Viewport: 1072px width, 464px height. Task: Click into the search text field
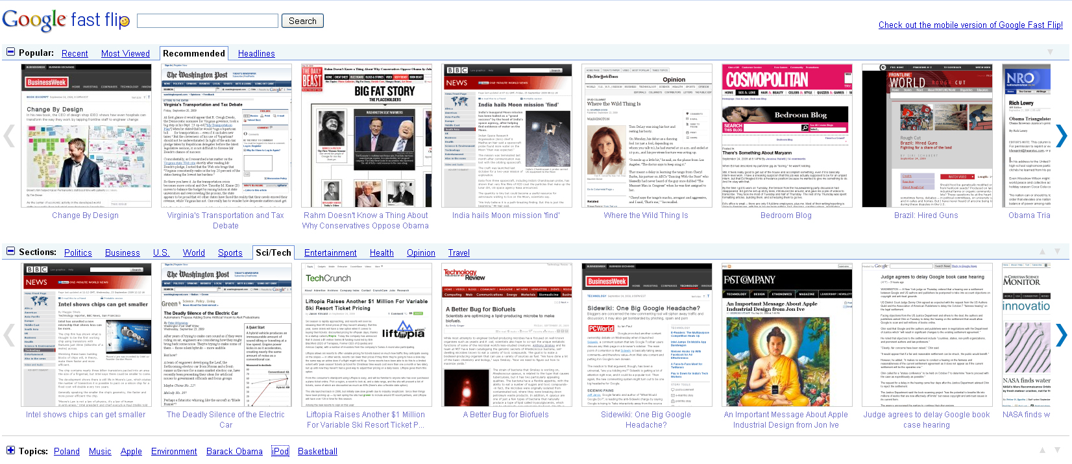pos(208,21)
